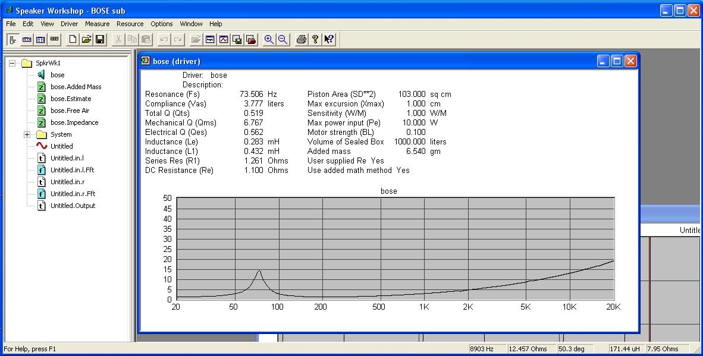Click the Save floppy disk icon
This screenshot has width=703, height=356.
(x=100, y=39)
